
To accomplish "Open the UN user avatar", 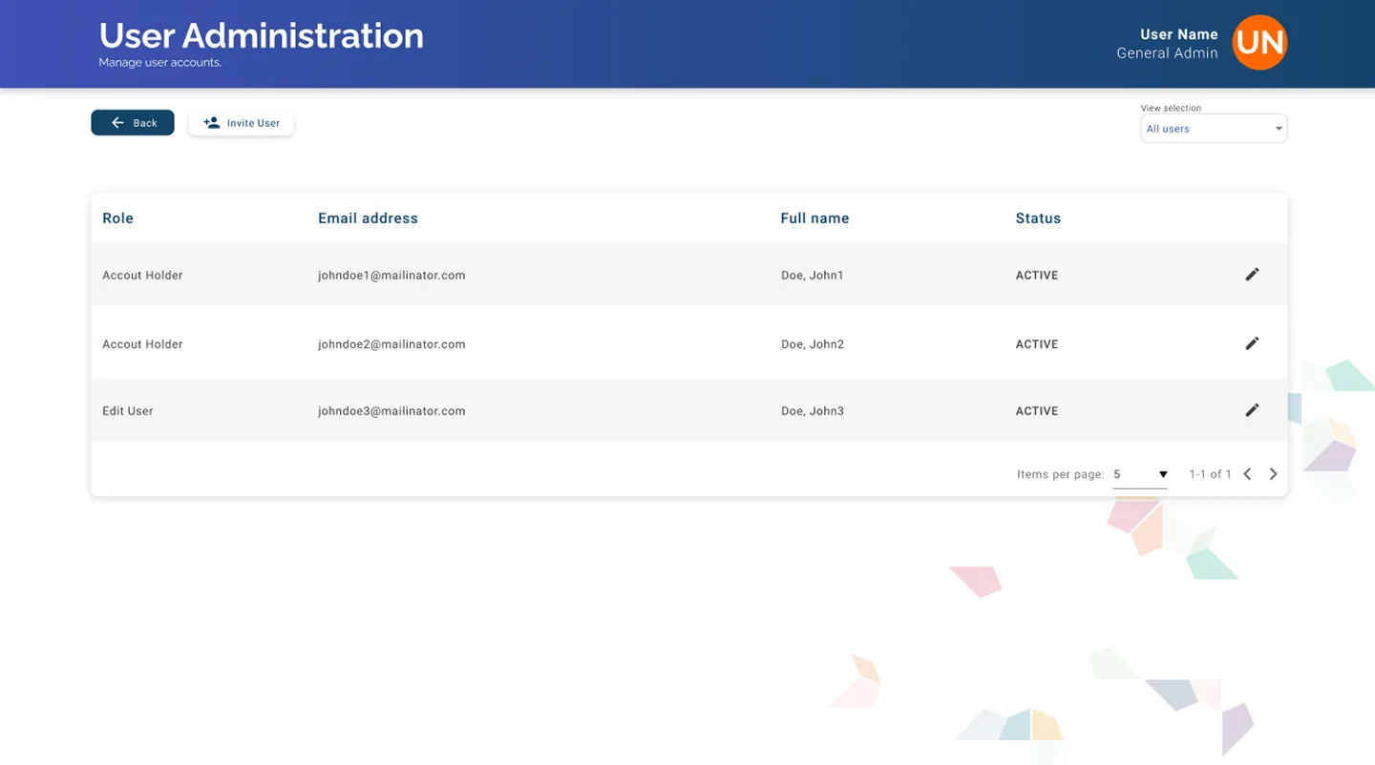I will (1259, 42).
